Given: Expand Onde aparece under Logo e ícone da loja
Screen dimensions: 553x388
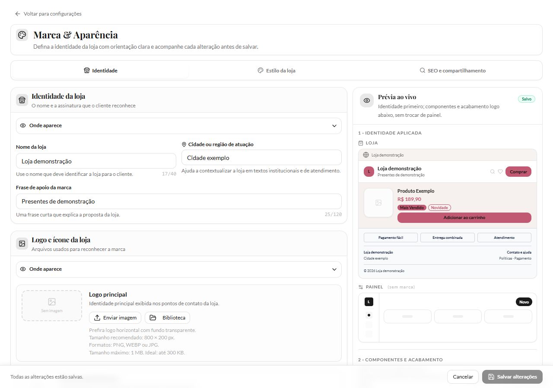Looking at the screenshot, I should [179, 269].
